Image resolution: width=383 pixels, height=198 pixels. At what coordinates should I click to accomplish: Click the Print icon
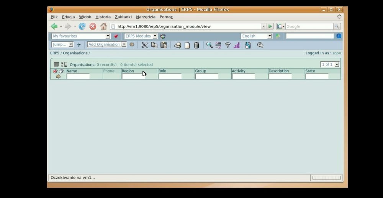pos(177,45)
